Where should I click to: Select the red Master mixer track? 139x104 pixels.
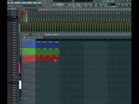pos(21,16)
